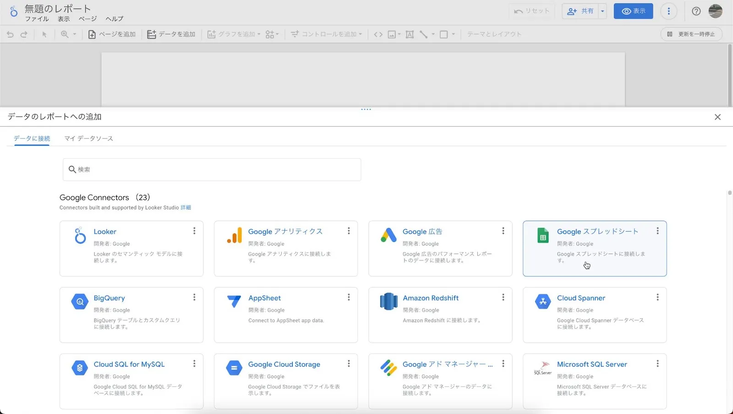733x414 pixels.
Task: Click the 表示 (View) button
Action: pyautogui.click(x=633, y=11)
